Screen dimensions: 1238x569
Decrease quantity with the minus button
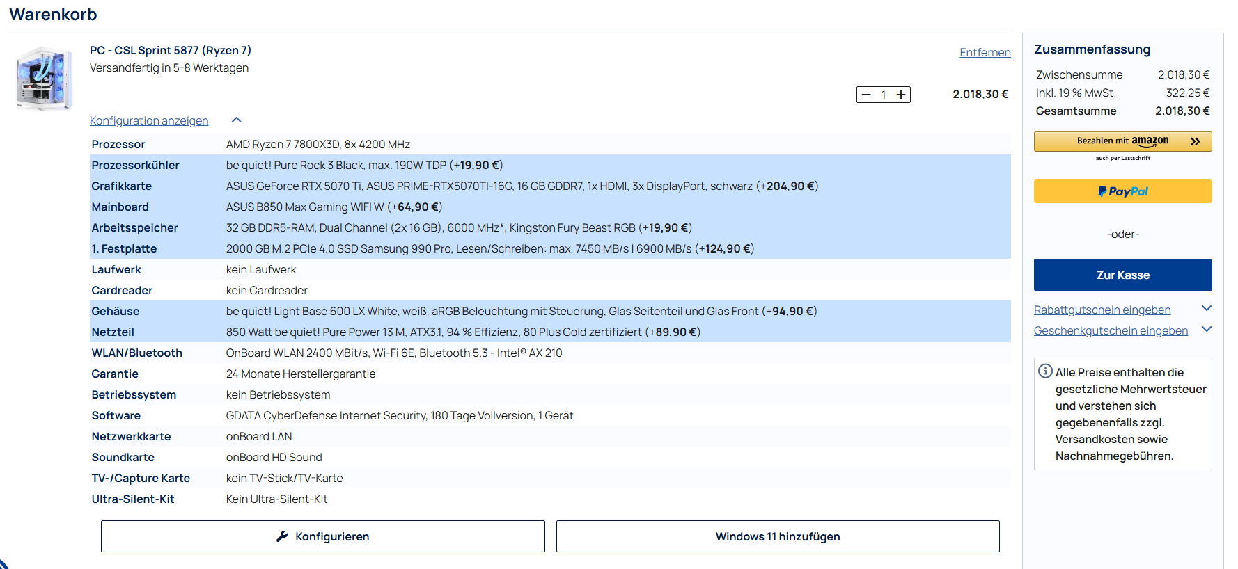(x=866, y=95)
